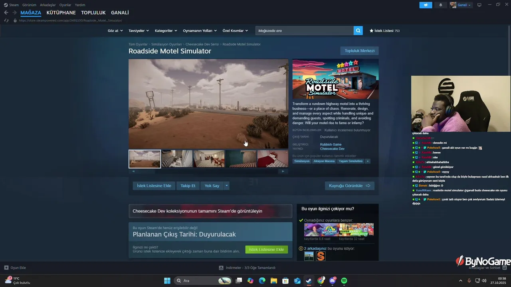Click Tüm Oyunlar breadcrumb
Image resolution: width=511 pixels, height=287 pixels.
[x=138, y=44]
